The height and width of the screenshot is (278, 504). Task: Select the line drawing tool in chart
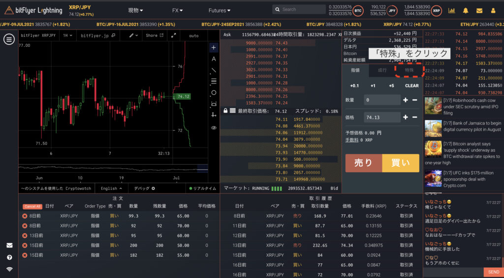point(214,70)
